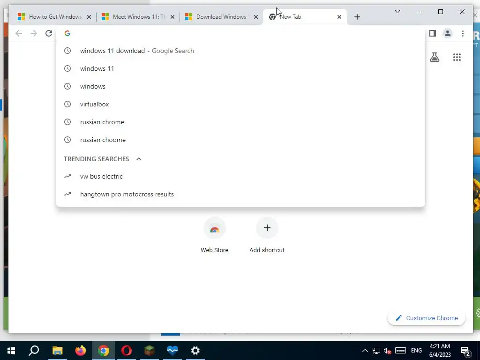Open the Chrome profile avatar

tap(448, 33)
